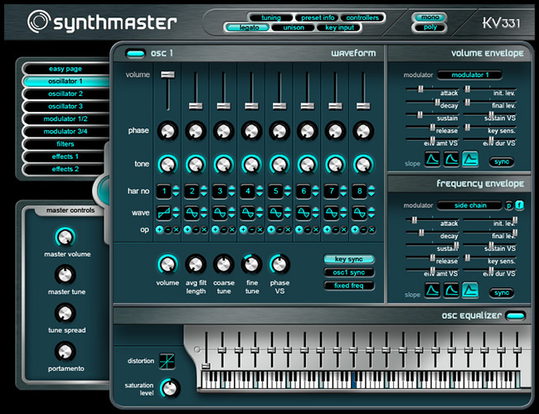Click the tuning button
The width and height of the screenshot is (539, 414).
(x=271, y=17)
